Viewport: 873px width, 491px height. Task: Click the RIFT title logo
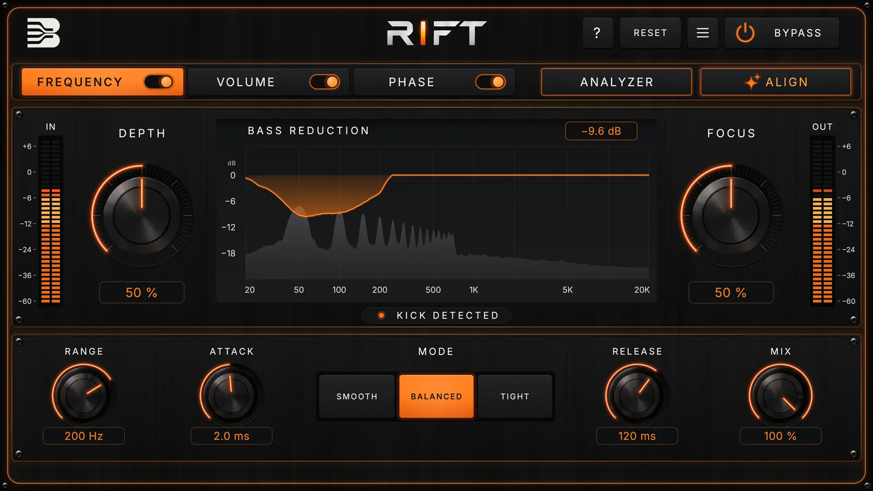436,33
